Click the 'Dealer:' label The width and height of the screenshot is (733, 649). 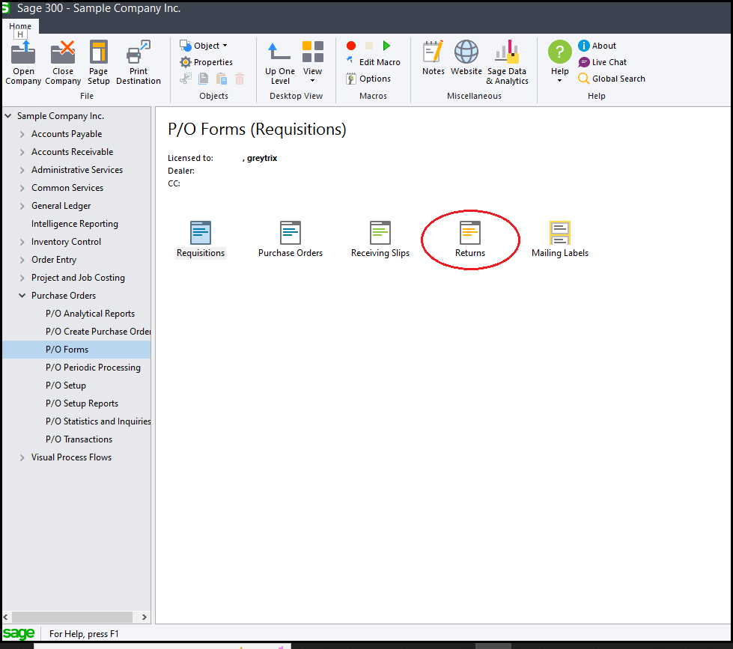[x=181, y=171]
